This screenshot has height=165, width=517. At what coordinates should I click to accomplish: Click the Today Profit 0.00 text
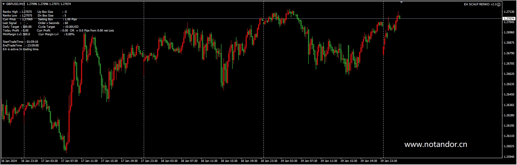tap(16, 31)
